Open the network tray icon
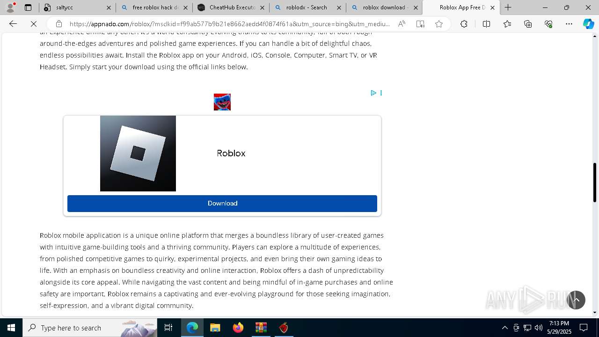The width and height of the screenshot is (599, 337). tap(527, 328)
